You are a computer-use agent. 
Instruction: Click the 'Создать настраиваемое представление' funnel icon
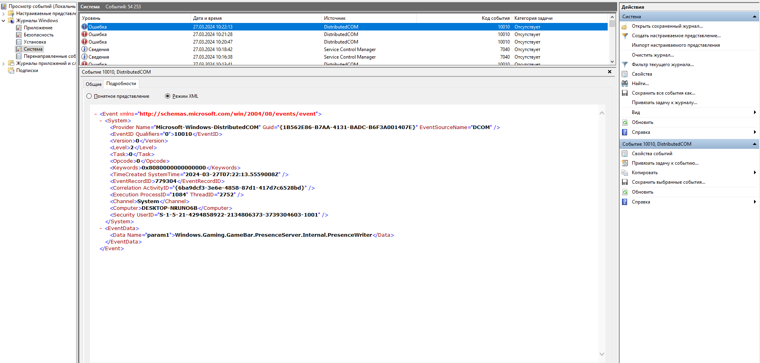click(625, 36)
